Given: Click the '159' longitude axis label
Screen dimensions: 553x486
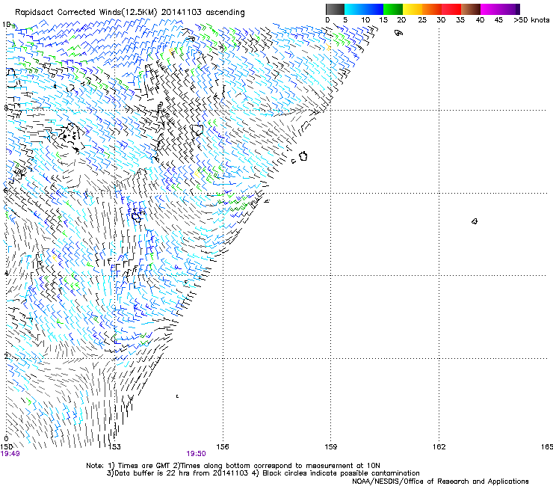Looking at the screenshot, I should pyautogui.click(x=331, y=447).
